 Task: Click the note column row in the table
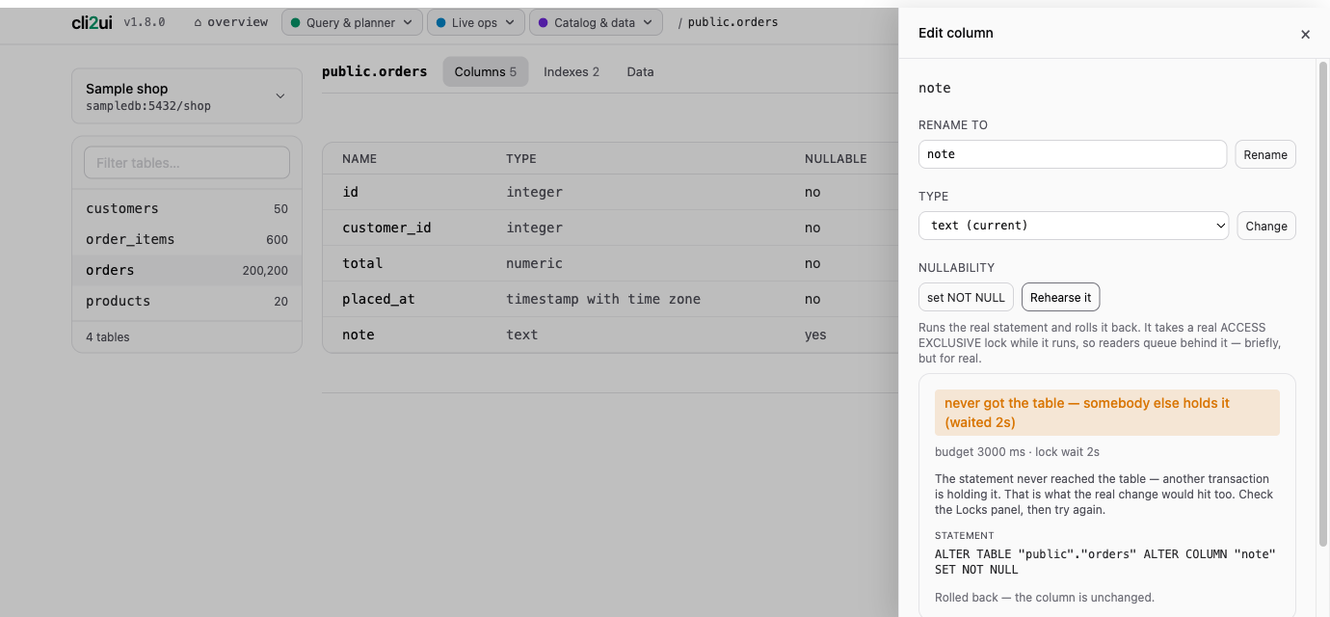tap(610, 335)
